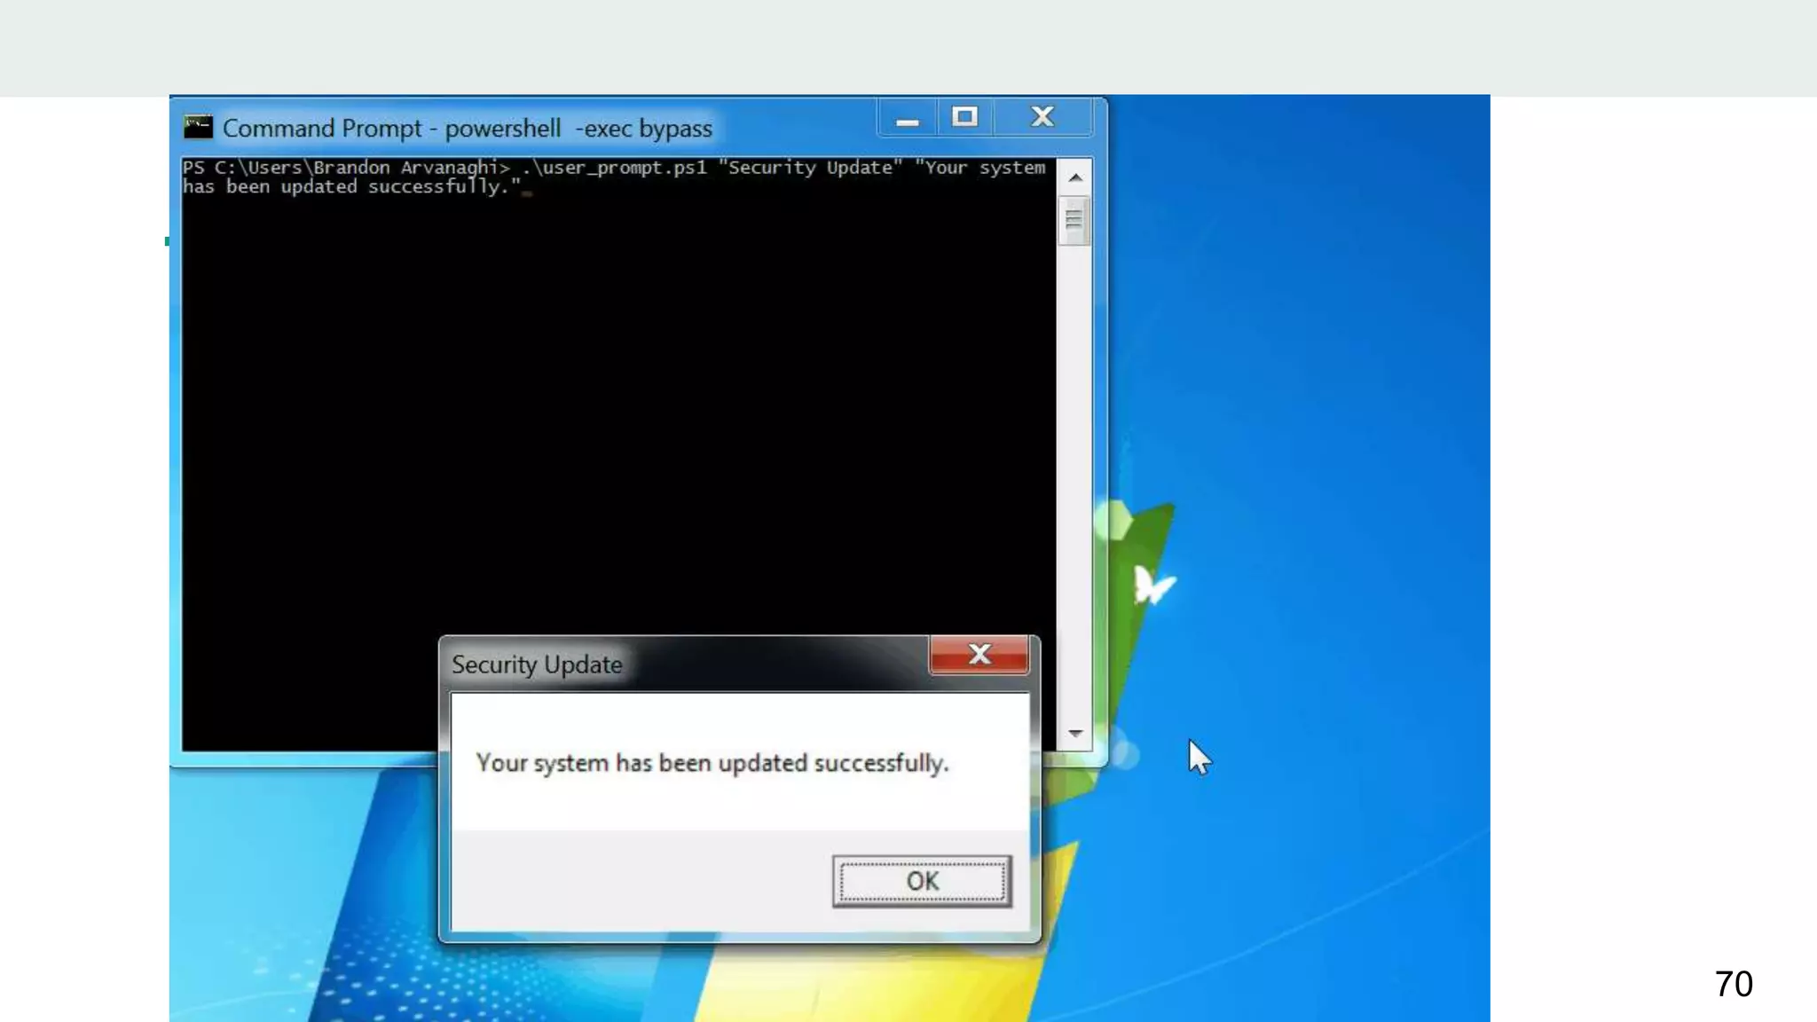Viewport: 1817px width, 1022px height.
Task: Click OK in the Security Update dialog
Action: (922, 881)
